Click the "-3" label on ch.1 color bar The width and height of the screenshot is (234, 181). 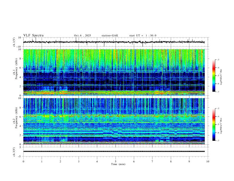(x=218, y=59)
